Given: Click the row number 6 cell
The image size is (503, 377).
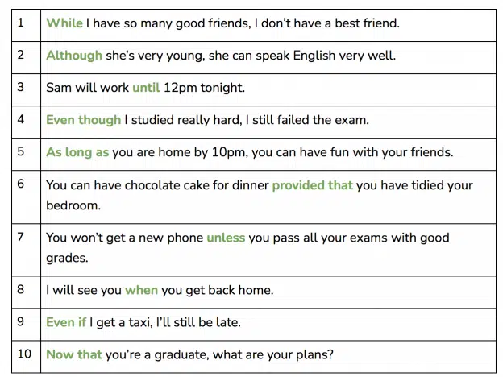Looking at the screenshot, I should [27, 197].
